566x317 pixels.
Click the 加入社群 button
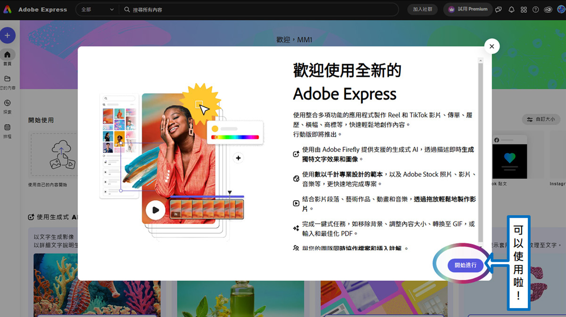click(x=422, y=9)
